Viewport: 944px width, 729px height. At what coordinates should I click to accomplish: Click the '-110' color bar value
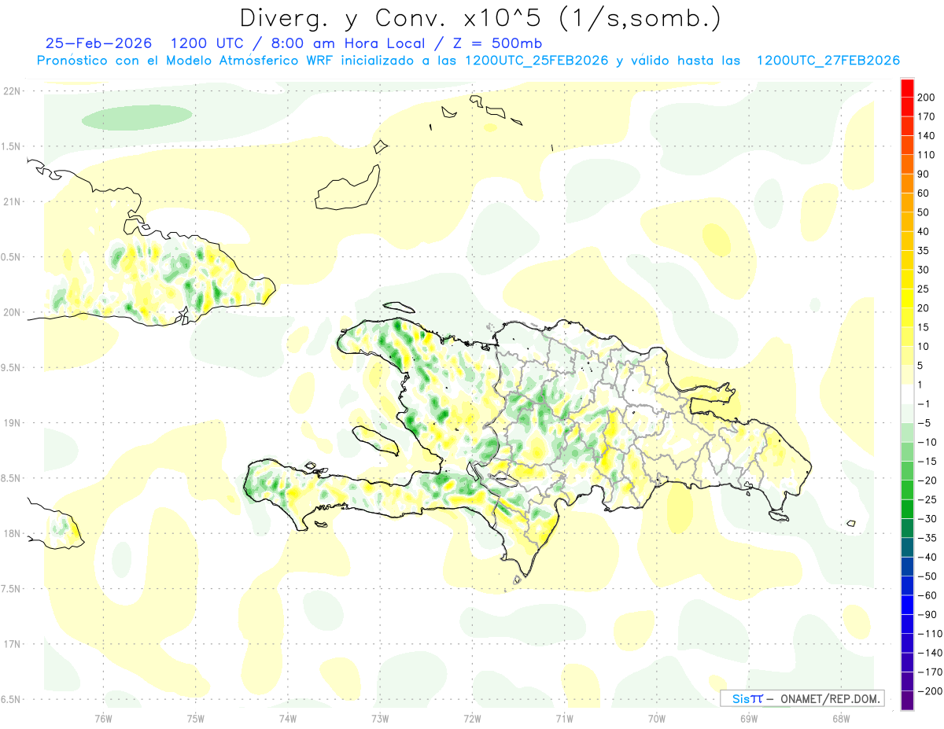(x=931, y=634)
